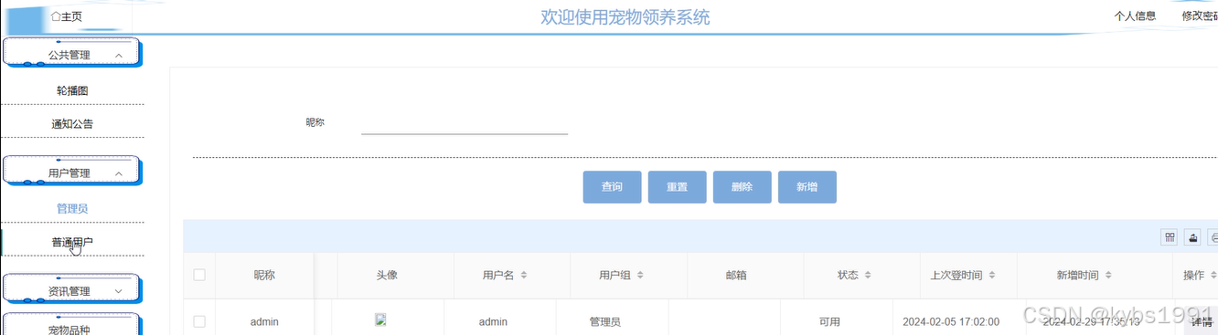
Task: Tick the select-all header checkbox
Action: [199, 275]
